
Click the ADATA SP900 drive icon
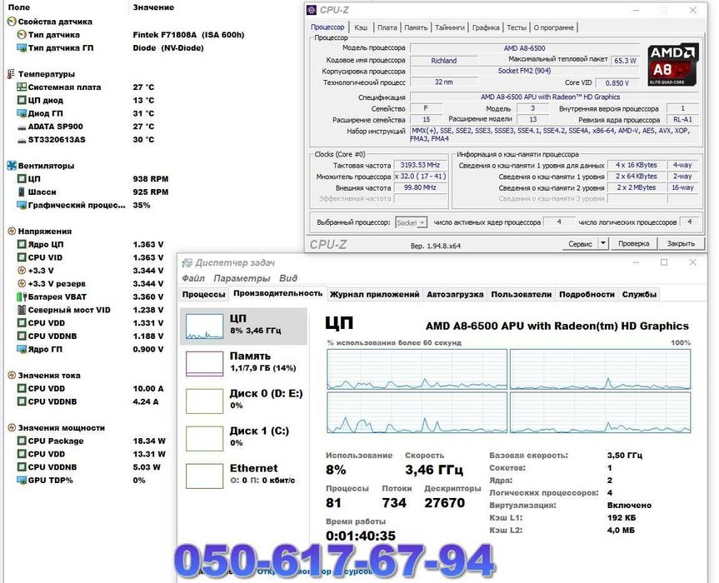point(21,127)
